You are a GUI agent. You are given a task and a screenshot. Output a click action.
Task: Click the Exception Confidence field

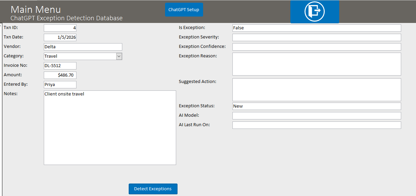click(x=316, y=47)
